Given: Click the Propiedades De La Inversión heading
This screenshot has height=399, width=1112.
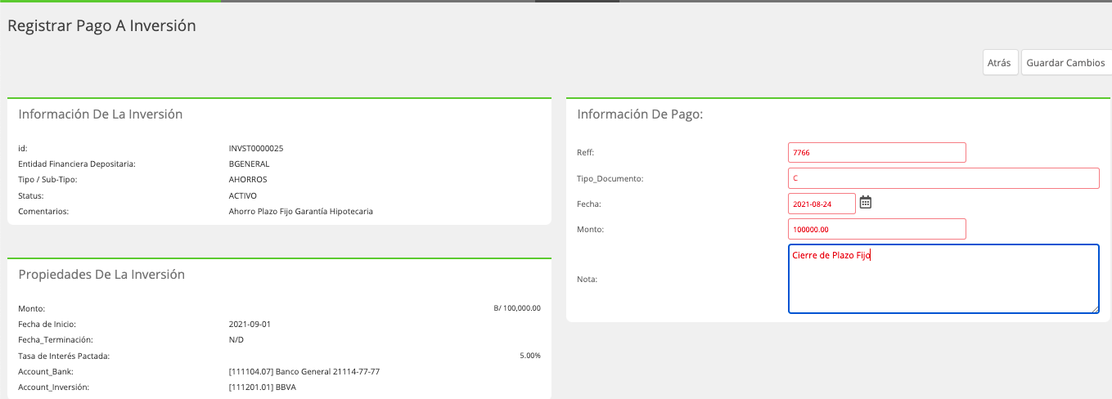Looking at the screenshot, I should click(x=101, y=275).
